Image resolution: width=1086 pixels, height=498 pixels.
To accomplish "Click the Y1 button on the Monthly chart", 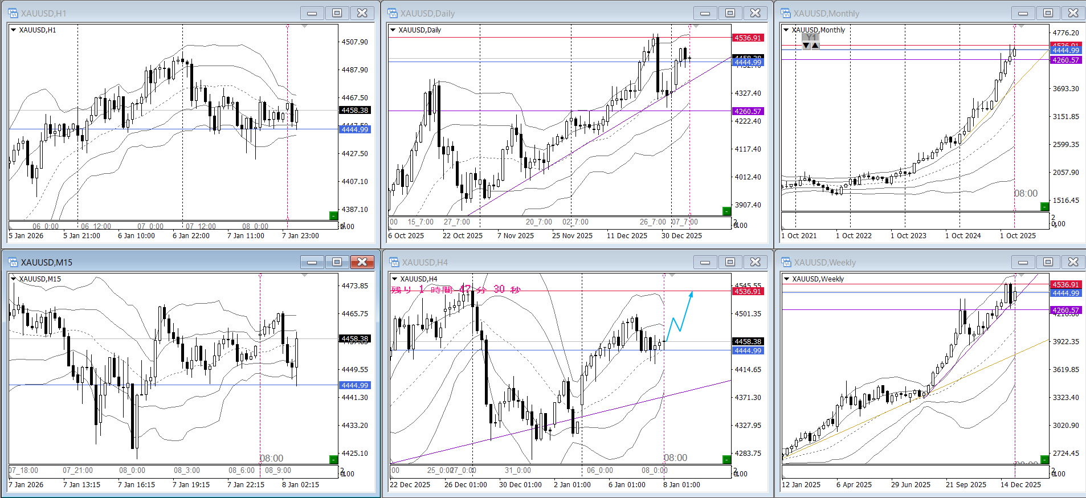I will (x=811, y=38).
